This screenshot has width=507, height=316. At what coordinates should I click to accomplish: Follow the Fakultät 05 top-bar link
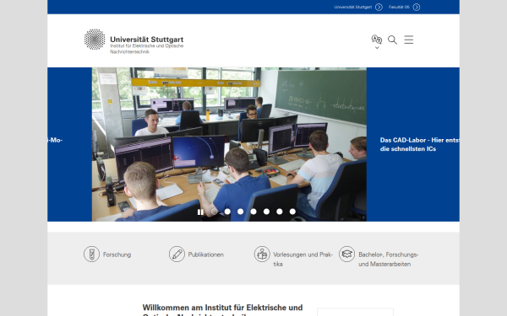[x=399, y=7]
